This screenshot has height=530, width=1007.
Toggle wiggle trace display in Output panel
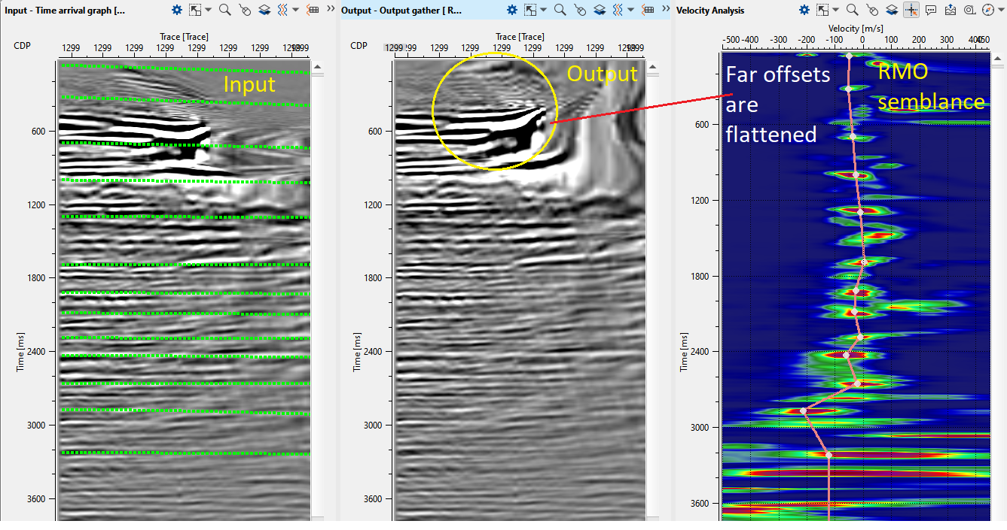coord(618,10)
